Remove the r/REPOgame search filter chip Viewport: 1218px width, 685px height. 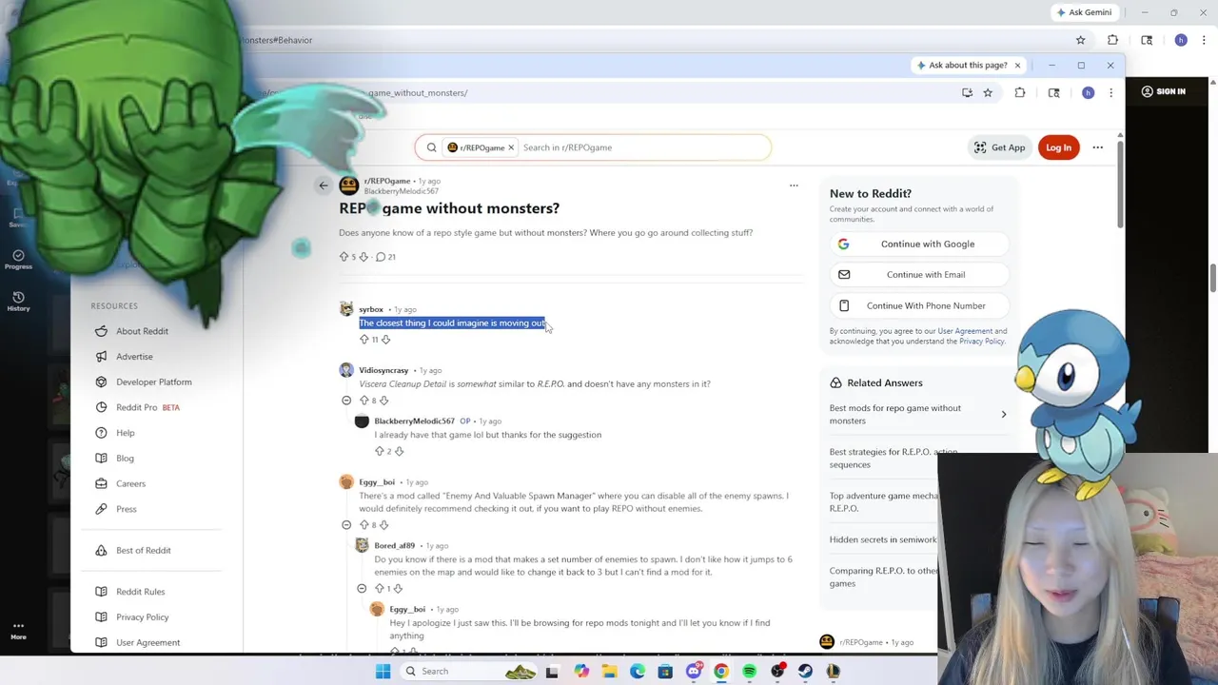coord(511,147)
